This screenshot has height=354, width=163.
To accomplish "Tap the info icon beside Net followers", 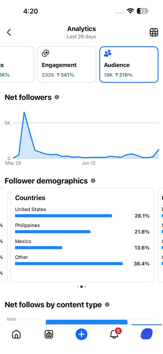I will point(57,97).
